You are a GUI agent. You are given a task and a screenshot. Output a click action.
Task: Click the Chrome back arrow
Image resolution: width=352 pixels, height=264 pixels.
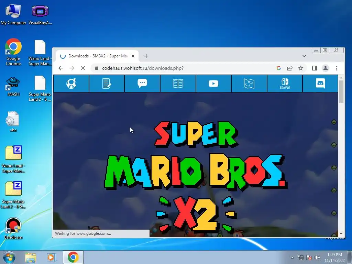[61, 68]
